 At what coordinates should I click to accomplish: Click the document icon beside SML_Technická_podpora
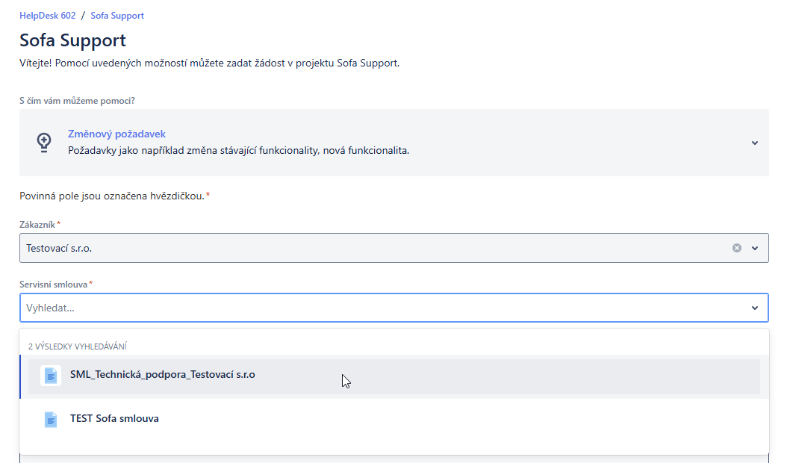[x=51, y=375]
